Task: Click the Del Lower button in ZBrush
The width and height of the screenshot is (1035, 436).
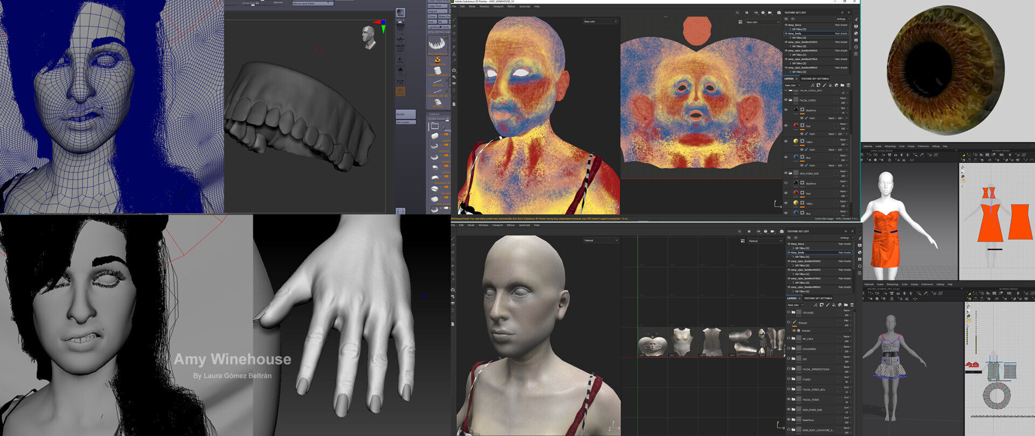Action: pos(405,122)
